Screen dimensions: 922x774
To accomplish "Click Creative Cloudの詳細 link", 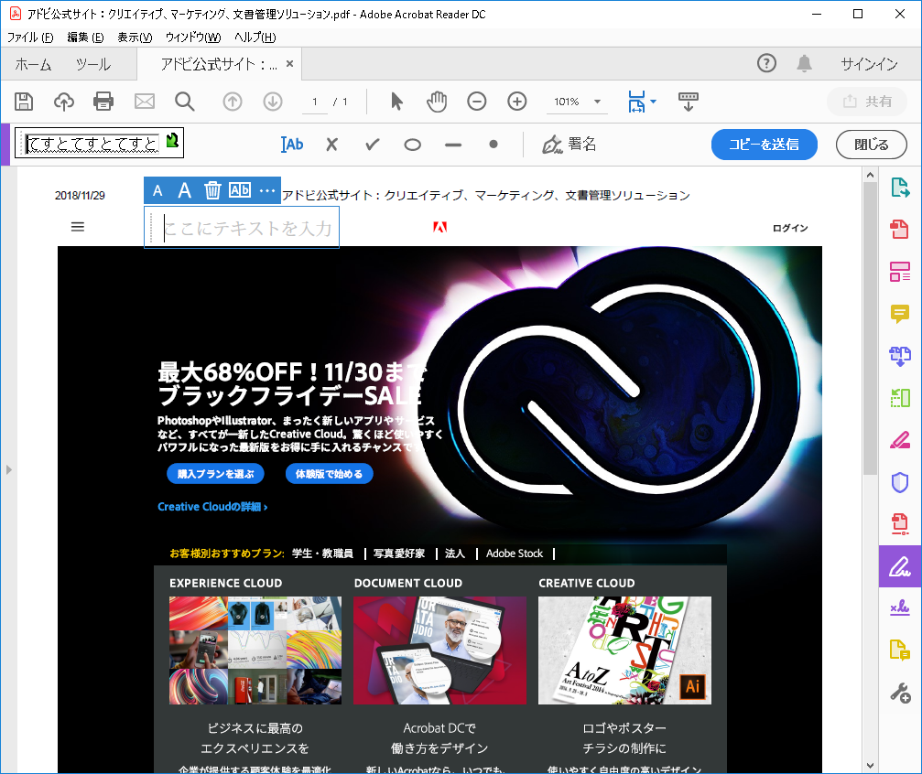I will (x=212, y=507).
